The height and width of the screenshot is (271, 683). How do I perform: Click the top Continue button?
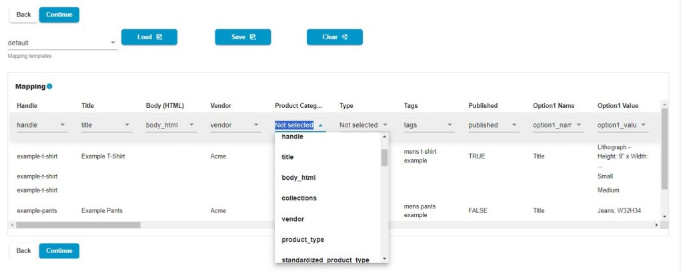tap(59, 15)
